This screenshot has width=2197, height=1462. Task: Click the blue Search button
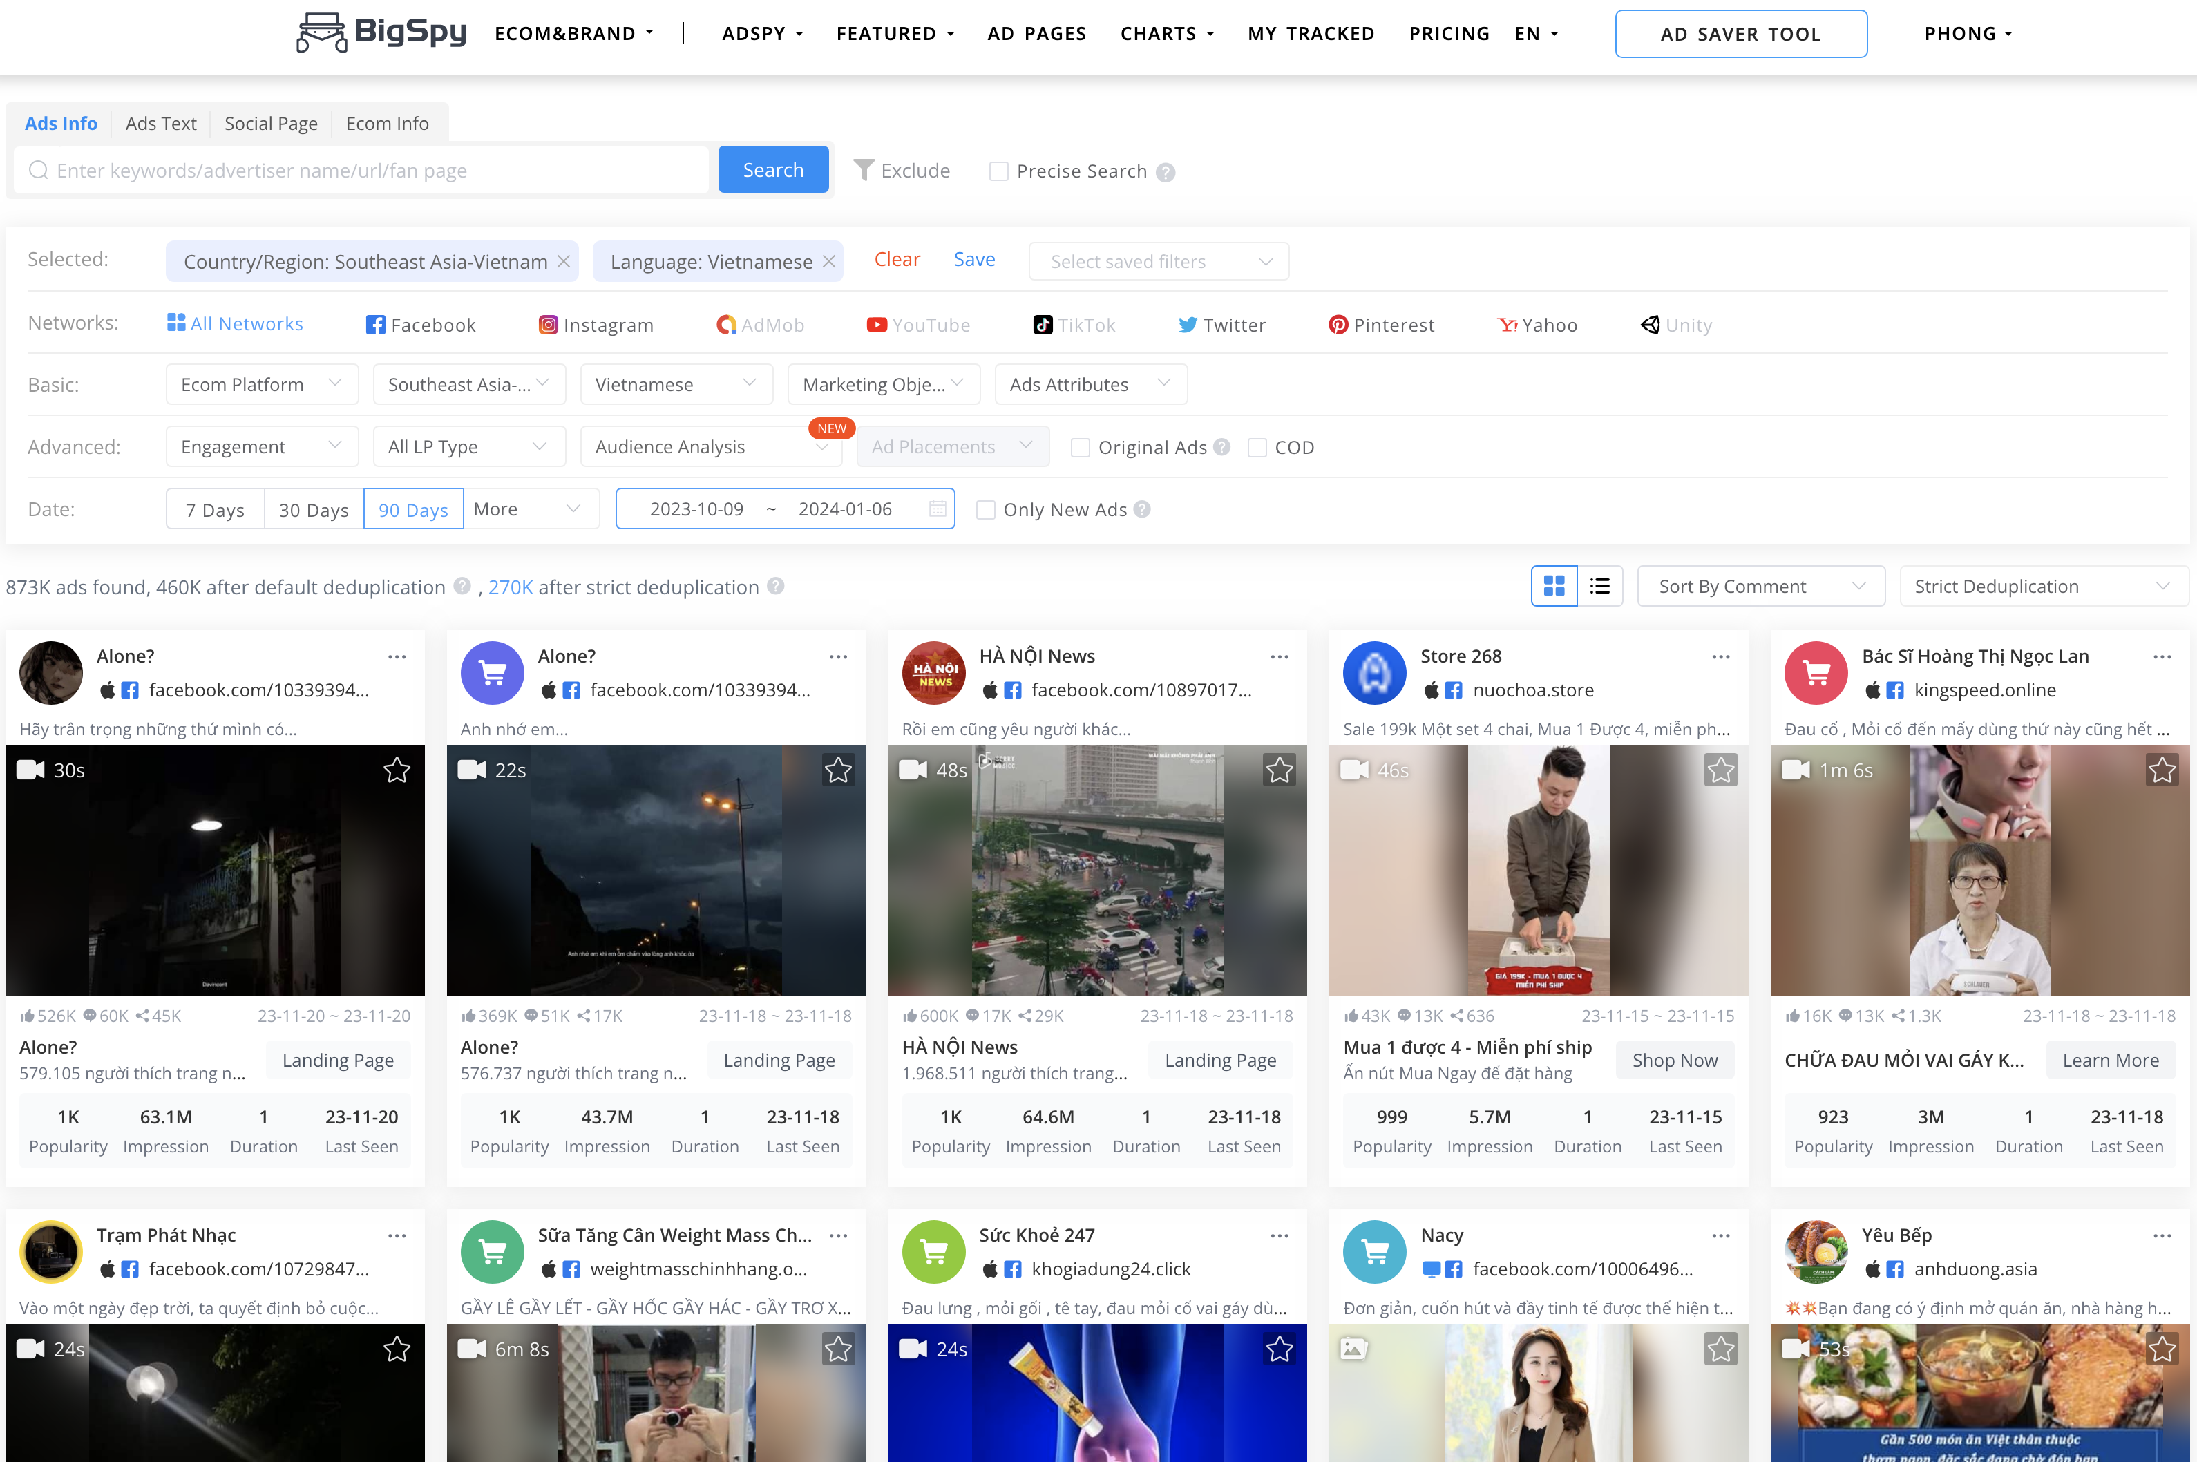point(772,170)
